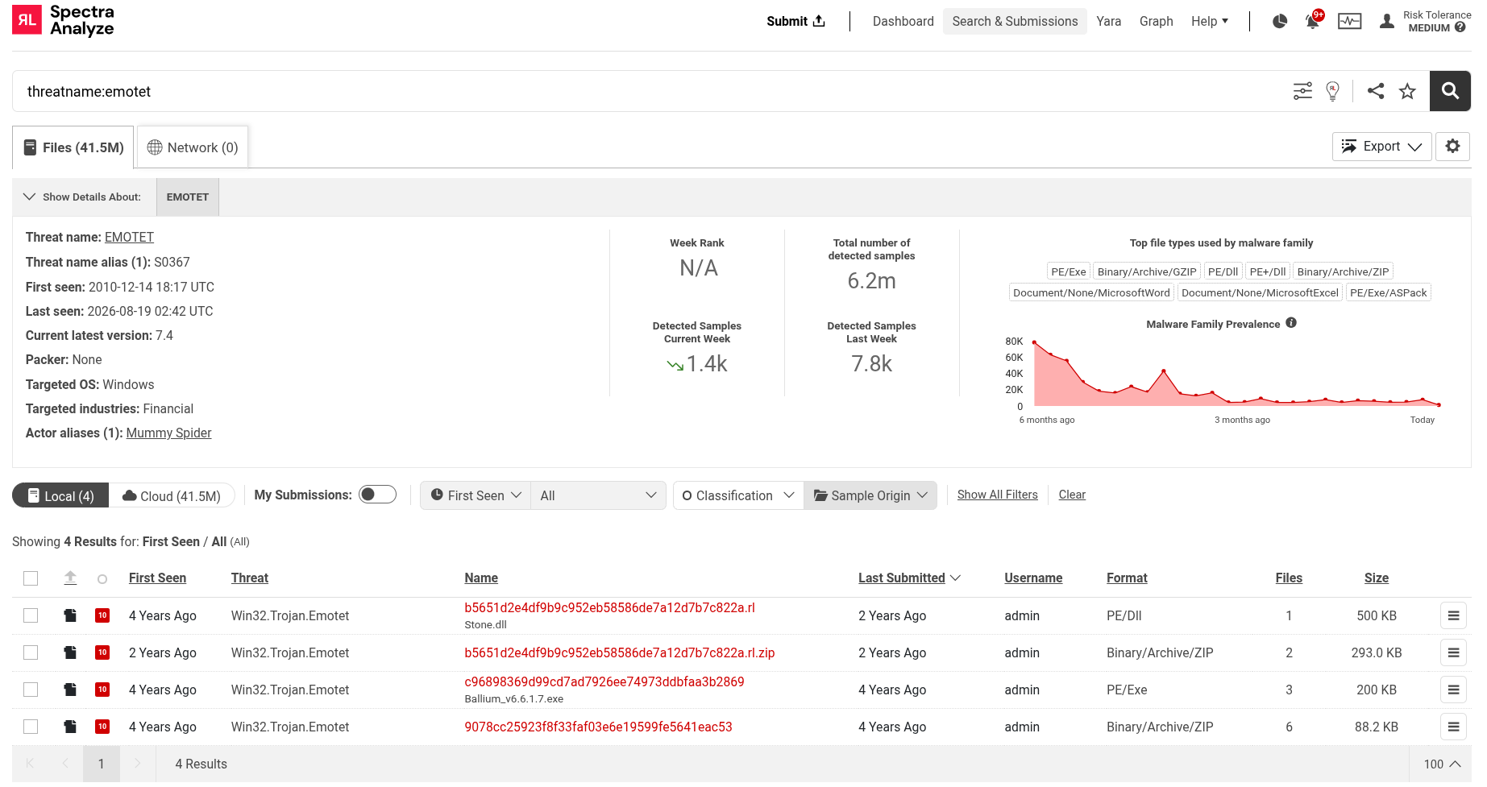Select the Local (4) results filter
This screenshot has height=787, width=1487.
(60, 495)
